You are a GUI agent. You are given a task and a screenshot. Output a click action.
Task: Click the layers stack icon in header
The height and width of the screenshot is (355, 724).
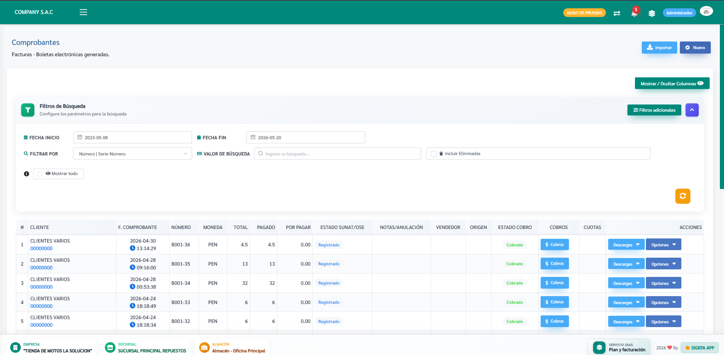tap(652, 13)
